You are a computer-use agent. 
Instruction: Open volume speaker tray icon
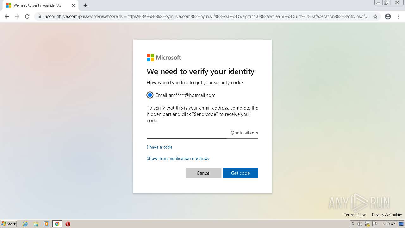click(x=360, y=224)
